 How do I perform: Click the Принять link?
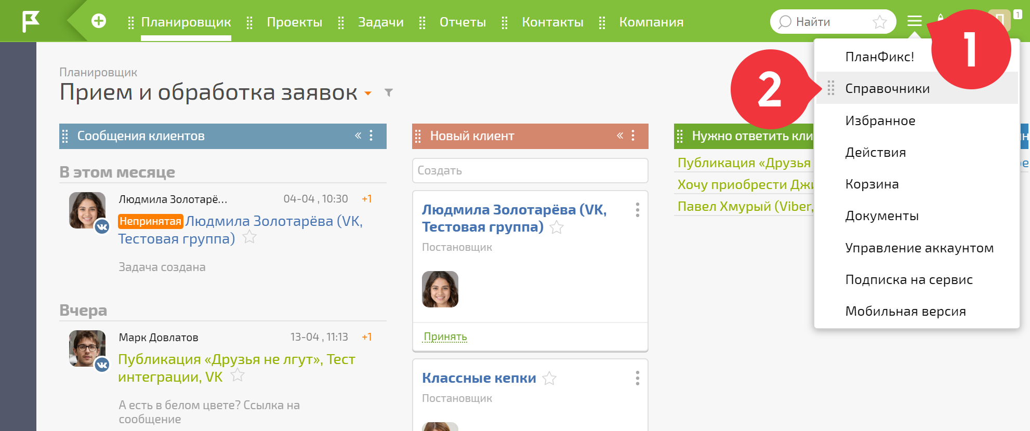pos(445,336)
